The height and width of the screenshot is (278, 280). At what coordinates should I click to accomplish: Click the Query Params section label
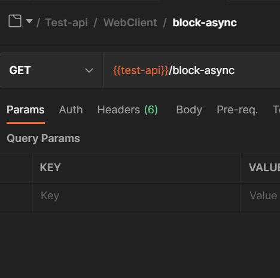(43, 138)
